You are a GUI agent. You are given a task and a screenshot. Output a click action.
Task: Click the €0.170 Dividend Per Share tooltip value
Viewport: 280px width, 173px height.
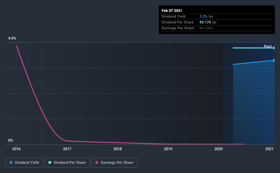click(x=205, y=22)
